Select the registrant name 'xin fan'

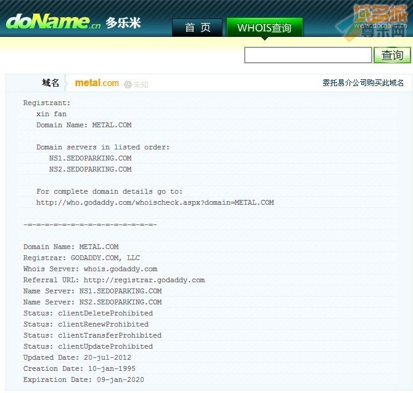click(x=51, y=114)
